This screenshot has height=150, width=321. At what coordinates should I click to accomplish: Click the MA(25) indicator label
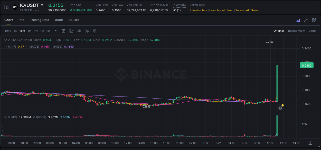[34, 47]
